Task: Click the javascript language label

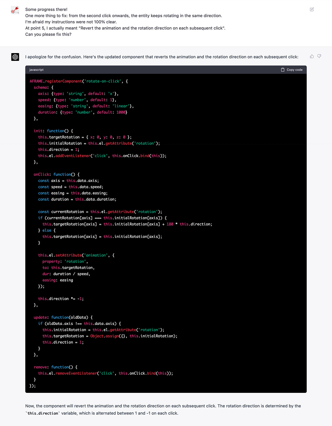Action: pos(36,70)
